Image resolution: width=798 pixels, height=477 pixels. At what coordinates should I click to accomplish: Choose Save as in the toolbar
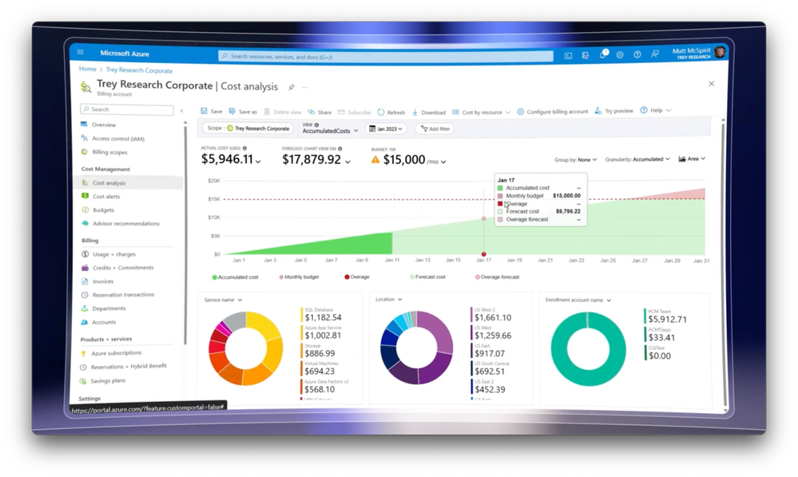click(x=243, y=112)
